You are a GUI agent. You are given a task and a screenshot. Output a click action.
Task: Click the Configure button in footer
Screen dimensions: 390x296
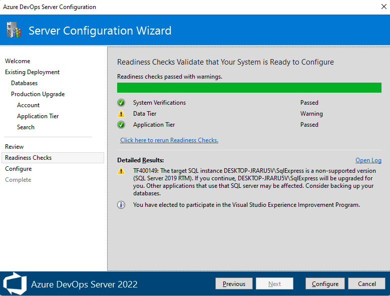click(x=325, y=283)
